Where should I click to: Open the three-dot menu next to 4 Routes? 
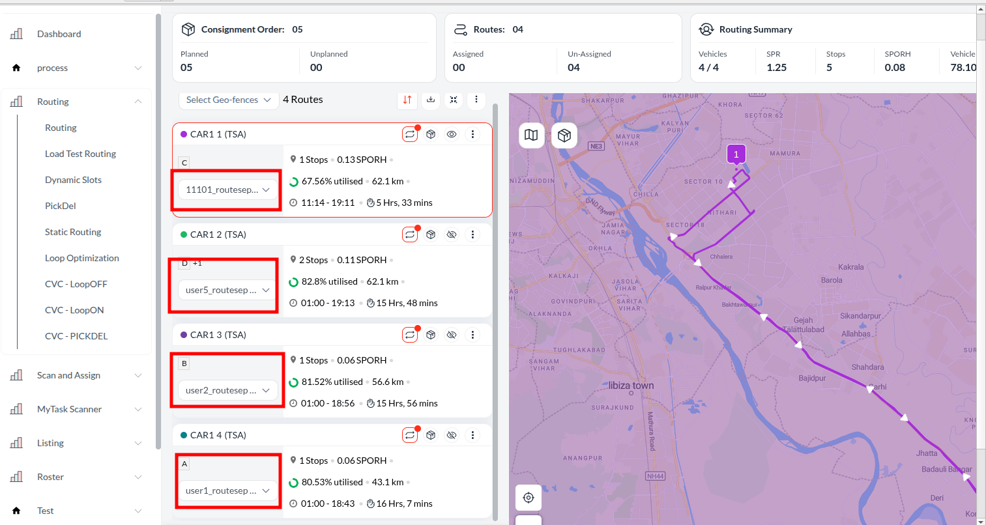pos(476,100)
